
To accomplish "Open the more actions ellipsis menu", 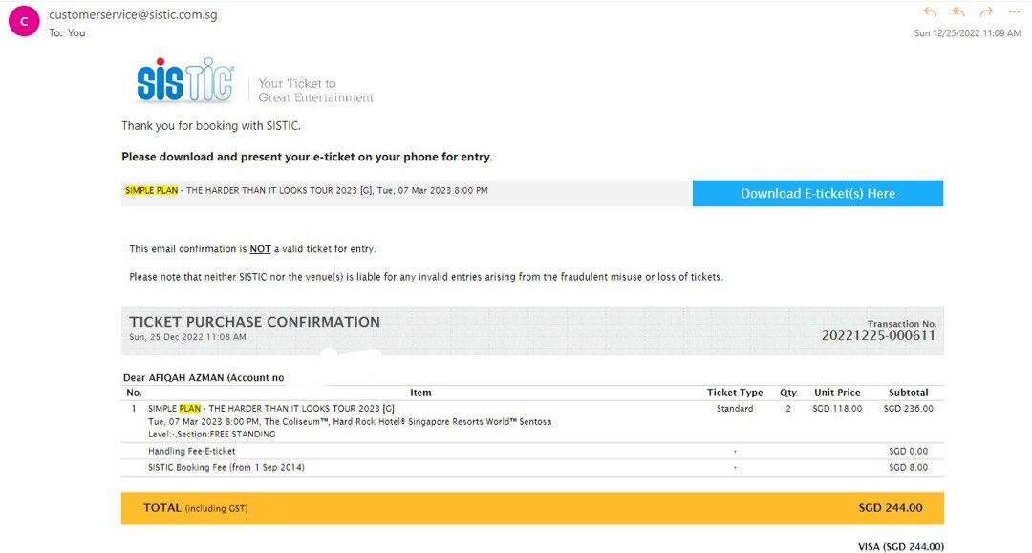I will (x=1014, y=11).
